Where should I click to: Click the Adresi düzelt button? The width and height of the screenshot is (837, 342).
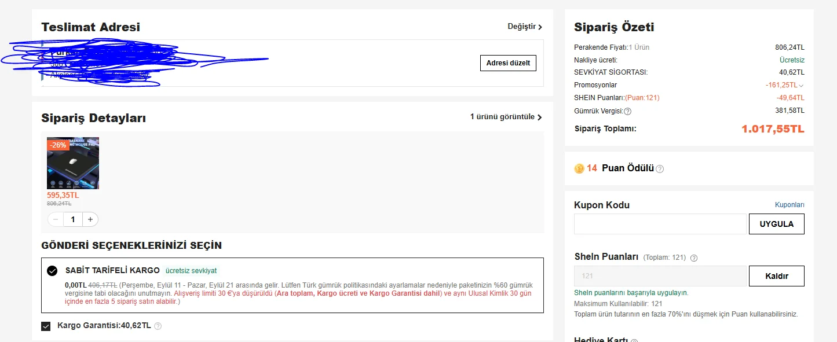(x=508, y=63)
